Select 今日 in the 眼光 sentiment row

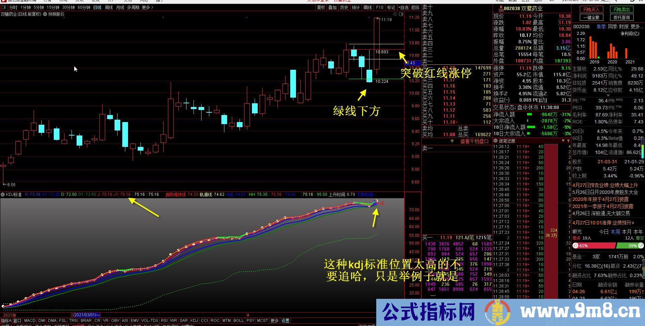(x=604, y=232)
